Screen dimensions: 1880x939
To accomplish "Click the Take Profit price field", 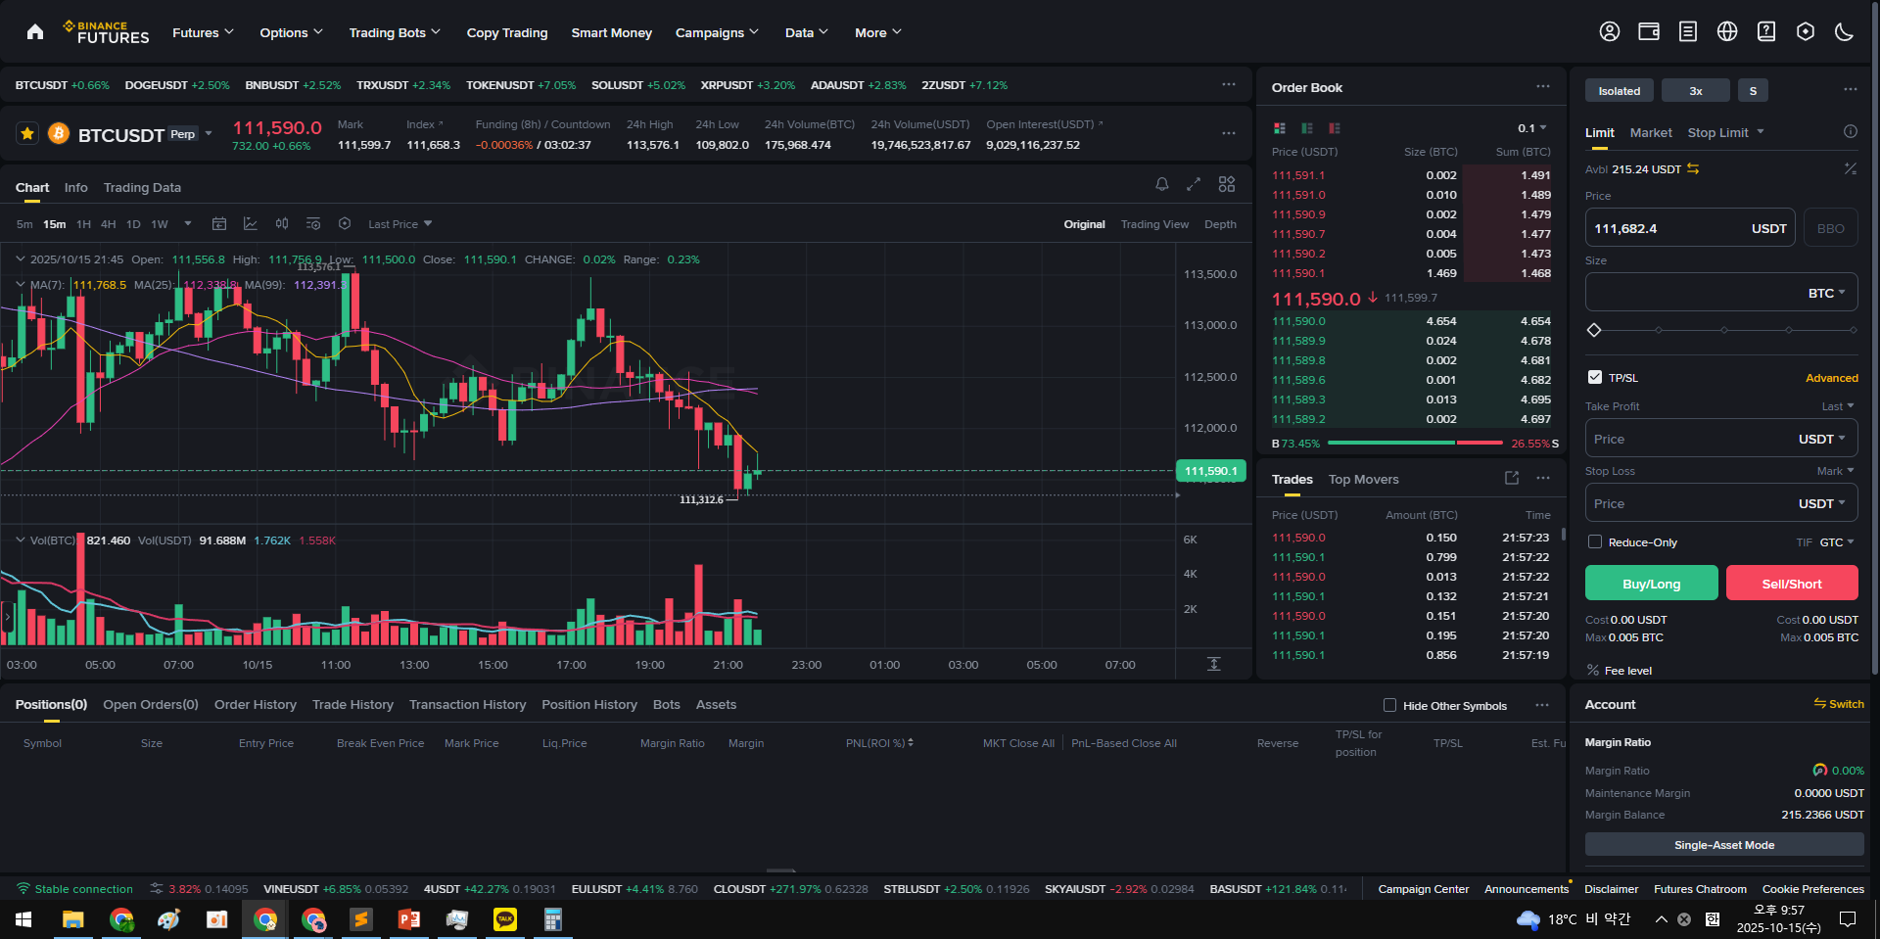I will point(1721,438).
